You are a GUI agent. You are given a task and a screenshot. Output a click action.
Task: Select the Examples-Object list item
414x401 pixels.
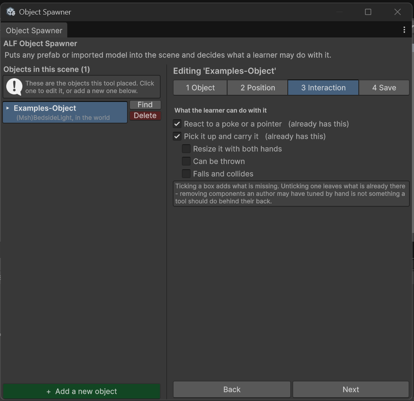[65, 112]
